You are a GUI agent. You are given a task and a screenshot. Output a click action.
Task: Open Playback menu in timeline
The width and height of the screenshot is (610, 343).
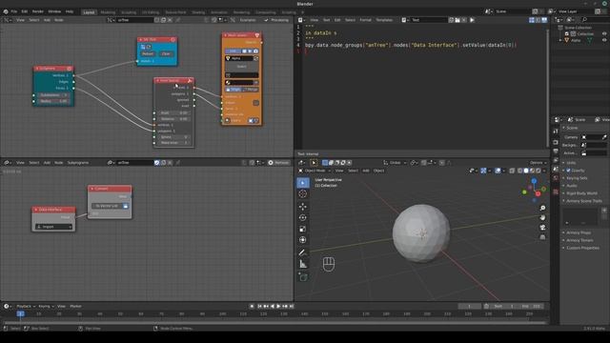26,307
